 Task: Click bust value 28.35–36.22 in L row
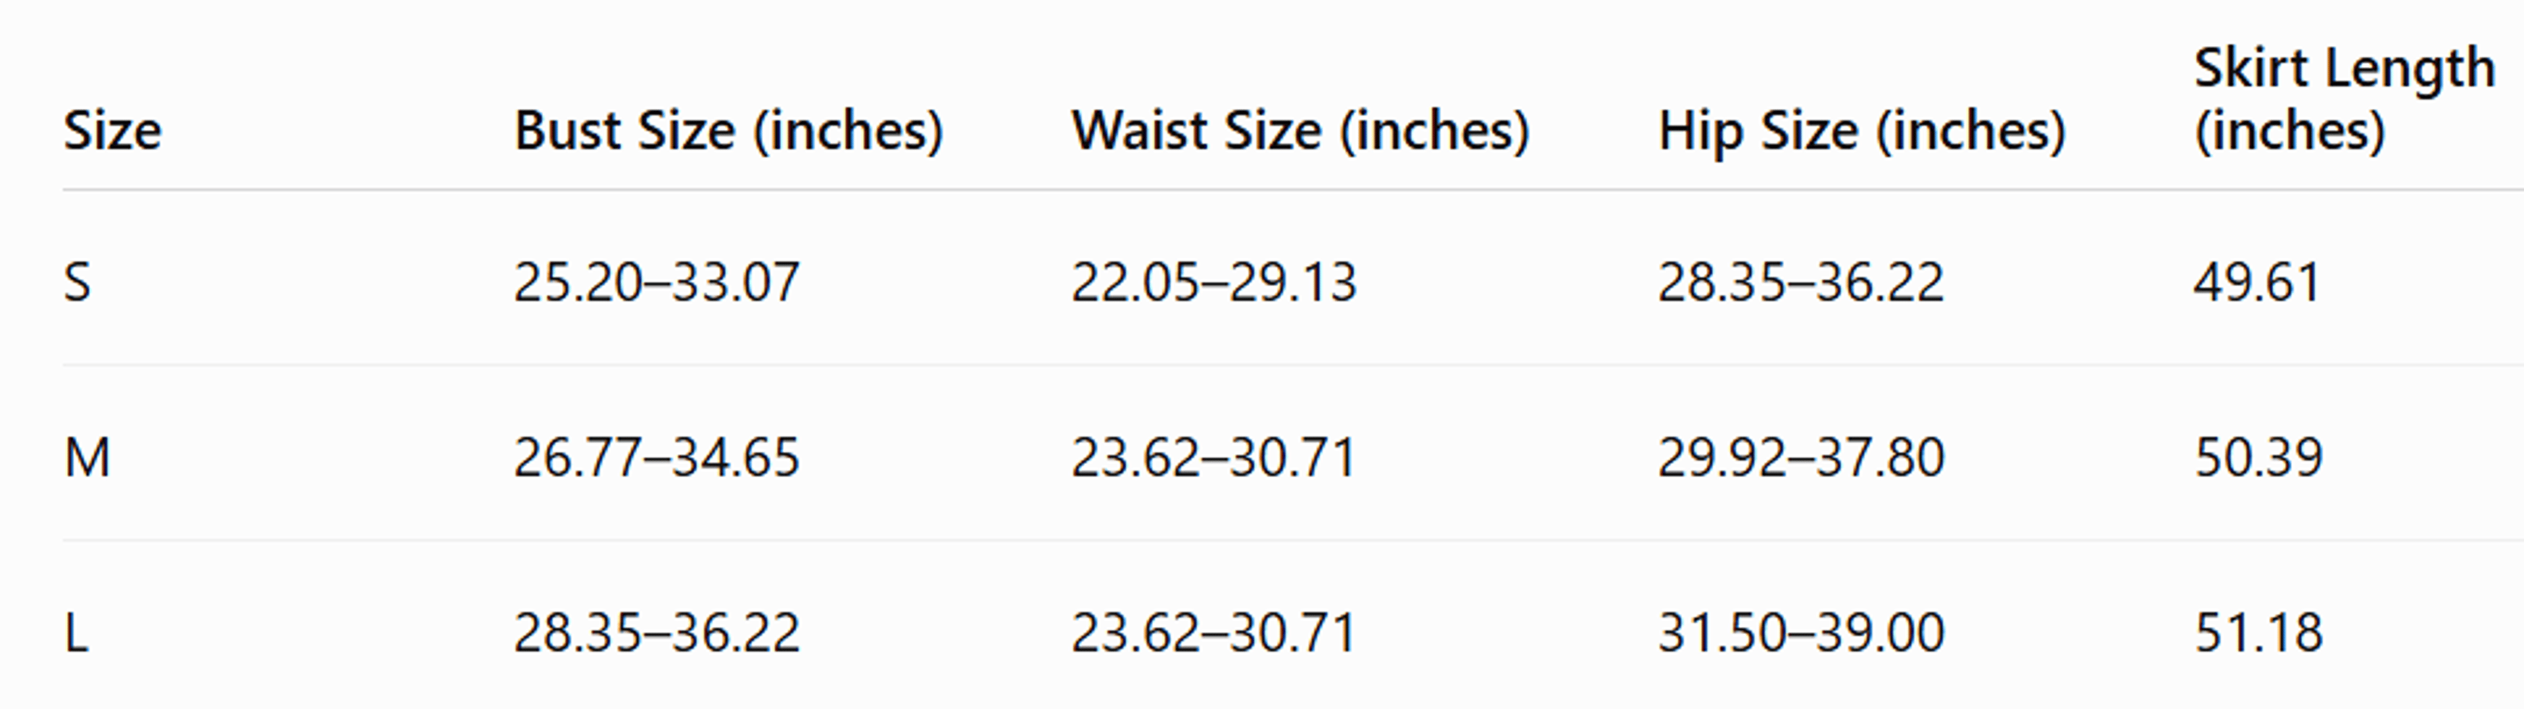657,633
